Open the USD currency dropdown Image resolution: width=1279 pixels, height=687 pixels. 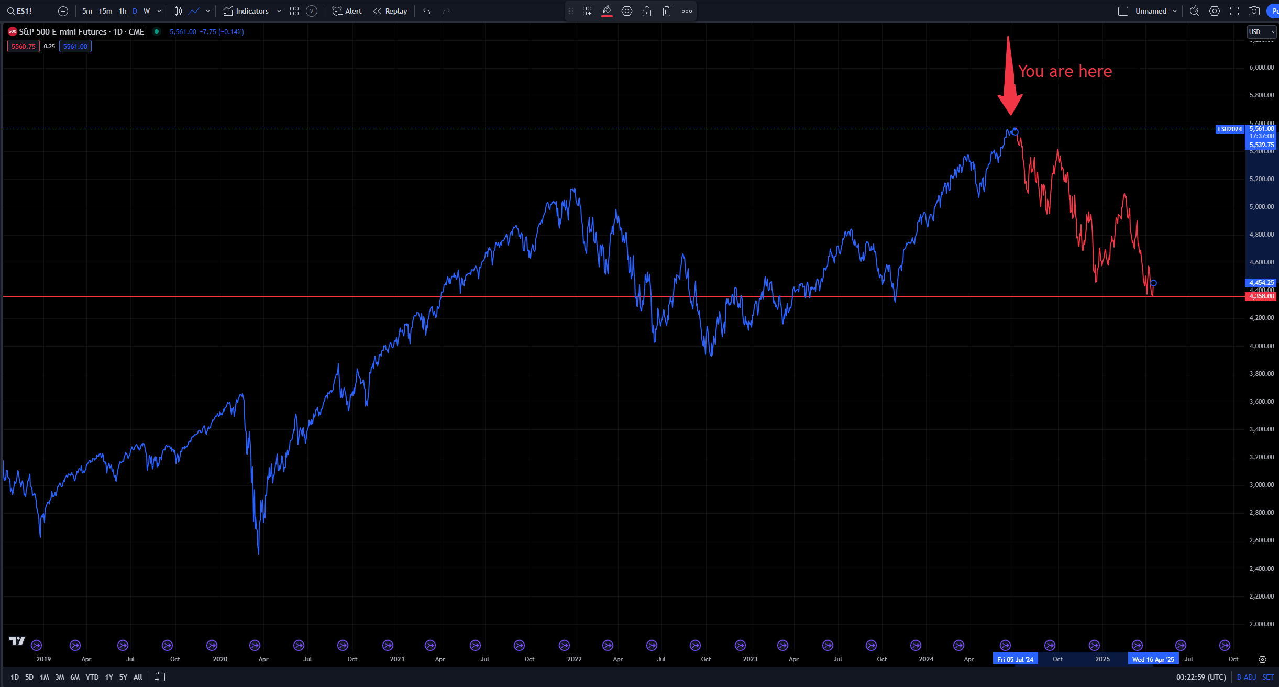(1262, 31)
